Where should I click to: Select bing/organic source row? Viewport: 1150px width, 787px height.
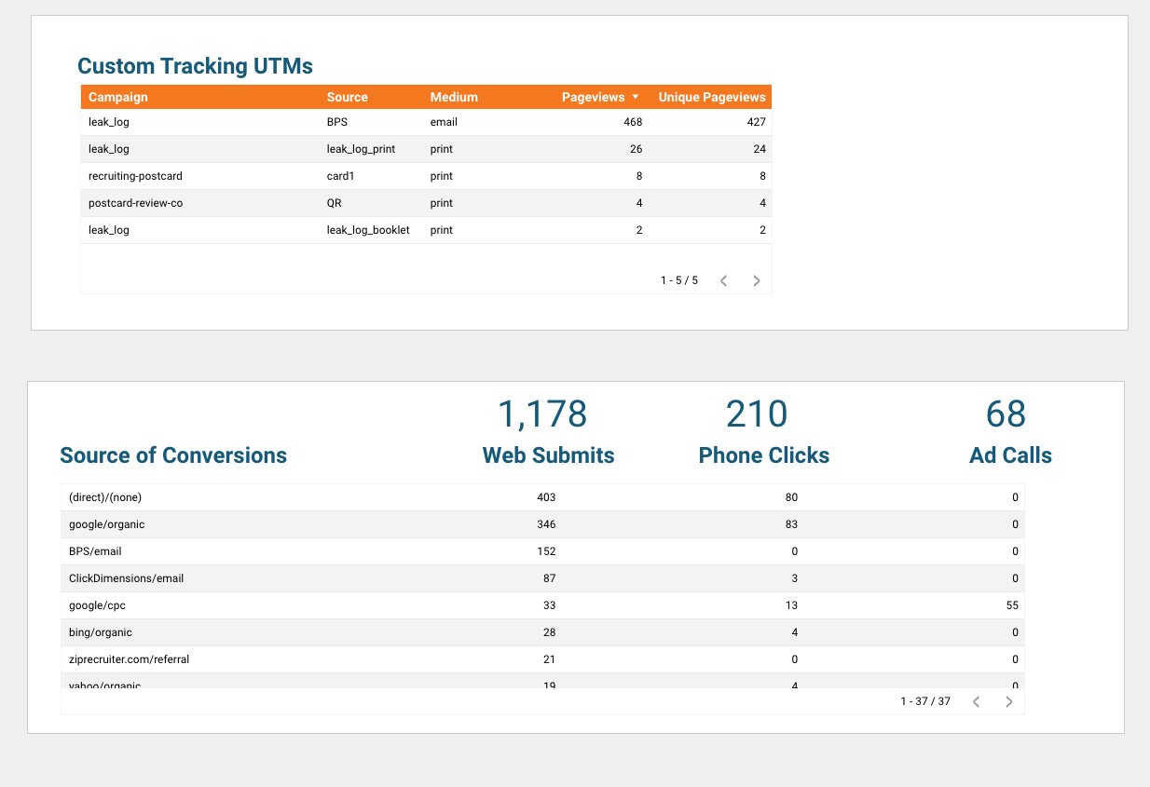[542, 632]
